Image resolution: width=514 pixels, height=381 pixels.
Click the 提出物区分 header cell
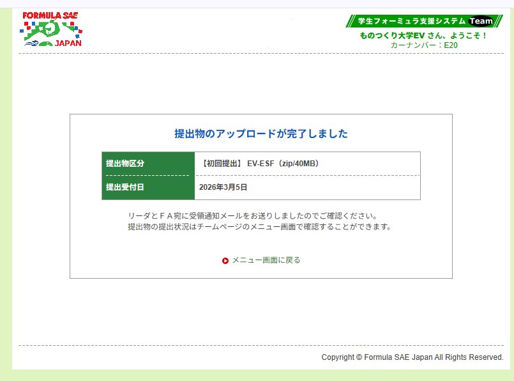tap(148, 164)
